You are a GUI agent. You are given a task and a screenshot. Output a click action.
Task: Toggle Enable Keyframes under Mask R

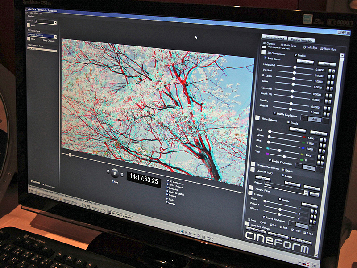point(274,113)
